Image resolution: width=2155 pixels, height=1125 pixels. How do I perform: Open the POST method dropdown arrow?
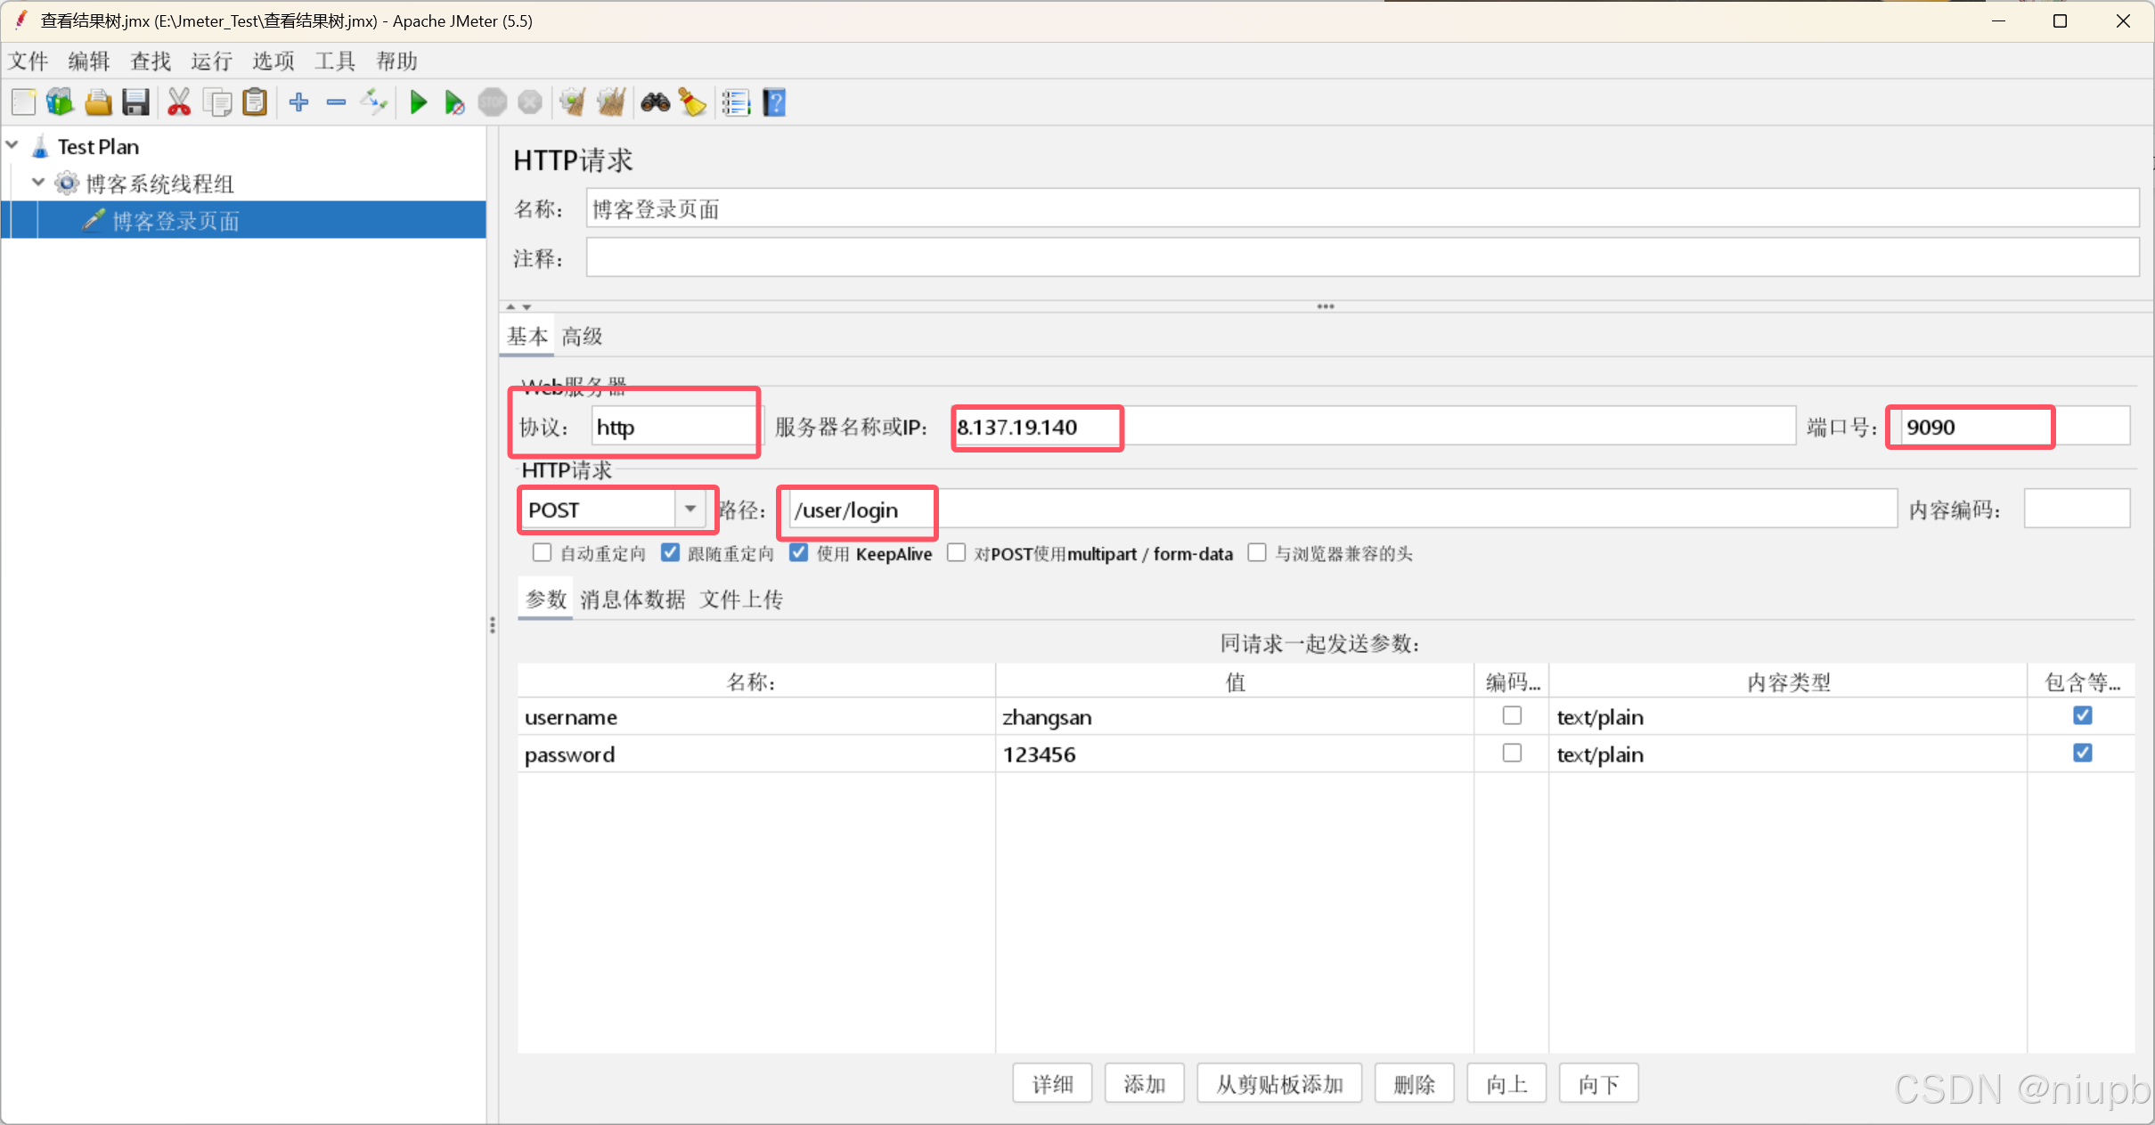pos(690,510)
